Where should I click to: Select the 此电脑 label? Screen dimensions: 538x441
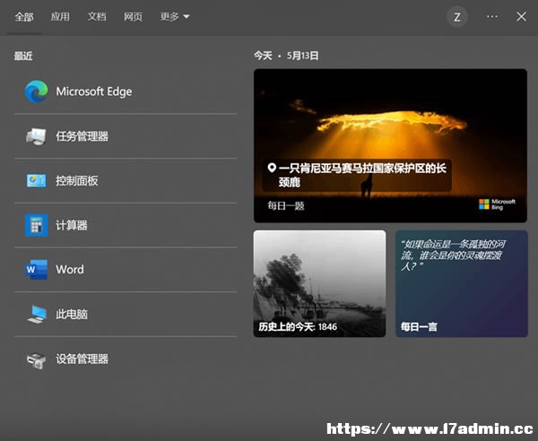pos(72,314)
